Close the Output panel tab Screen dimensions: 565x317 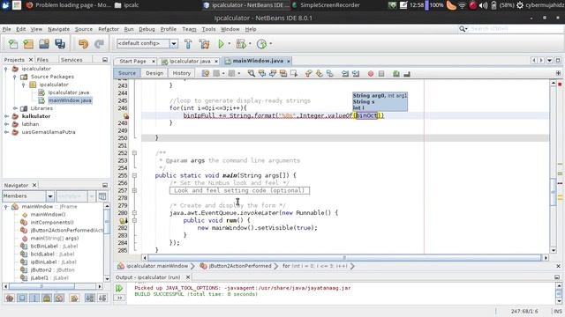(x=188, y=277)
